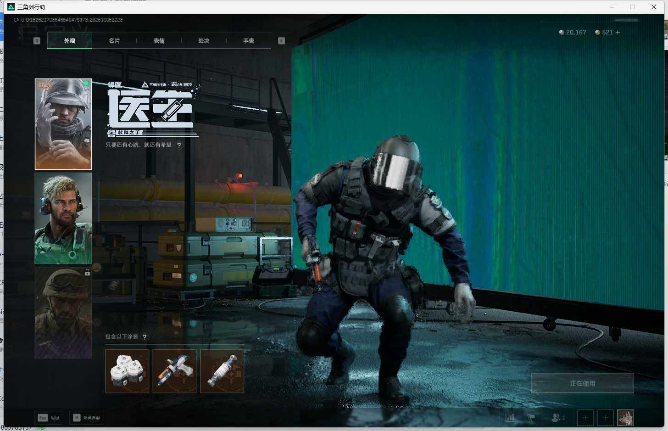Close the 三角洲行动 window
Image resolution: width=668 pixels, height=431 pixels.
click(x=654, y=7)
